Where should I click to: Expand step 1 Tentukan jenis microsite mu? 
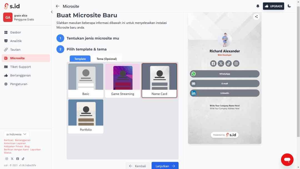coord(92,38)
